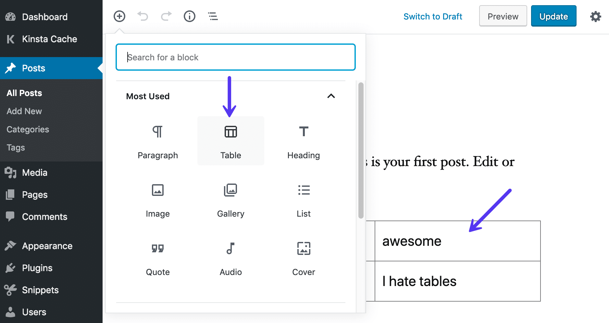
Task: Collapse the Most Used section
Action: point(331,96)
